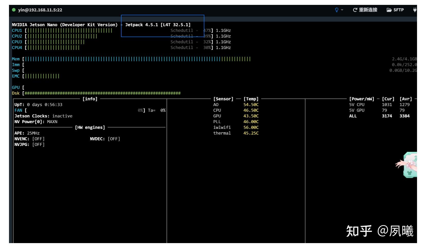Click the [Temp] column header
This screenshot has width=425, height=249.
tap(251, 99)
